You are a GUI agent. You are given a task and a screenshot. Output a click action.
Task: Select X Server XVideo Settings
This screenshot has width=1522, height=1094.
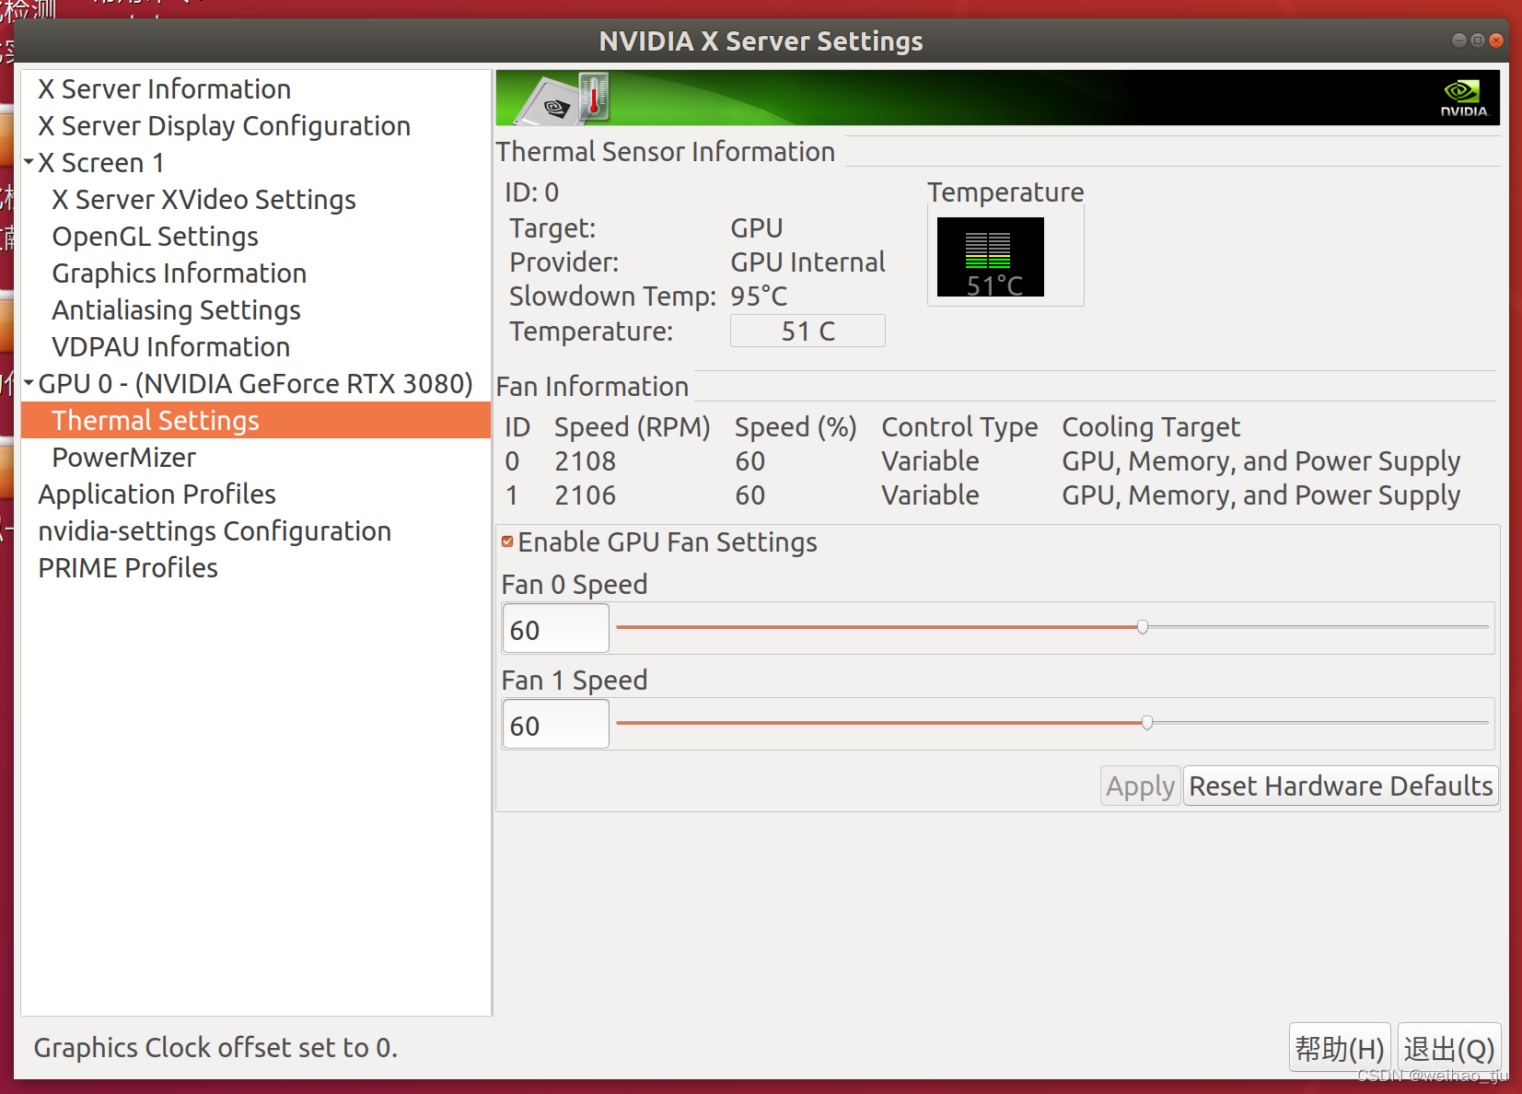204,200
